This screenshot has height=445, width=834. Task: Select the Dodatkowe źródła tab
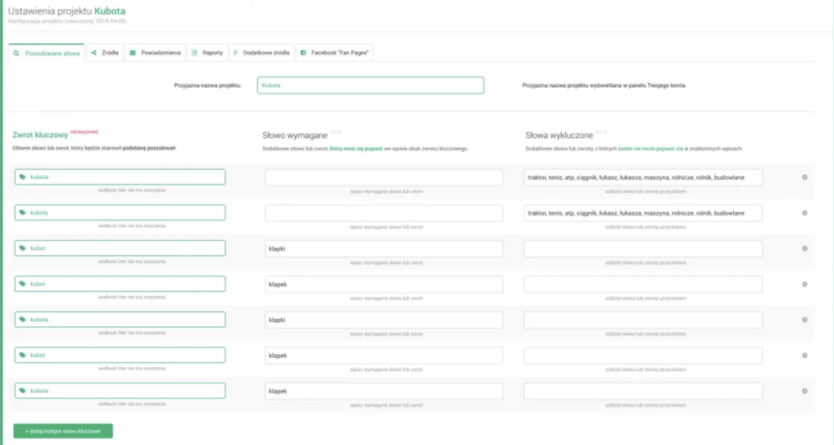pos(261,53)
